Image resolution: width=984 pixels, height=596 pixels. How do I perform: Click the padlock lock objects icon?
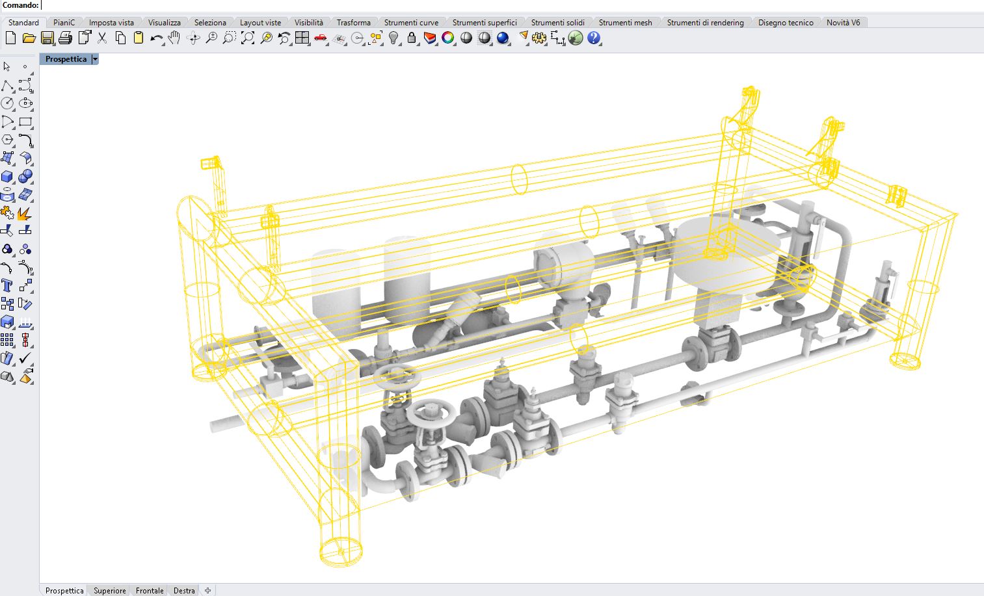pos(412,38)
